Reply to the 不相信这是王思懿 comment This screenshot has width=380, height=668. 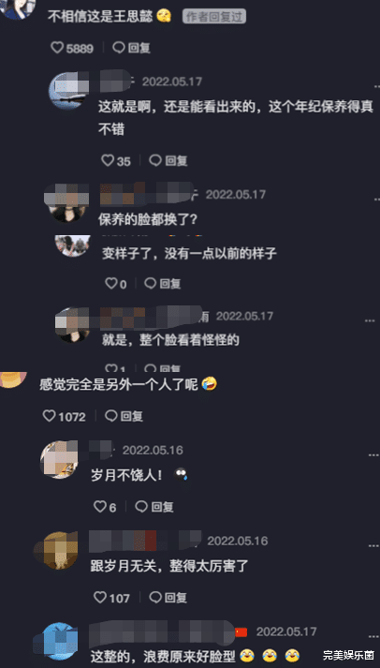(131, 48)
